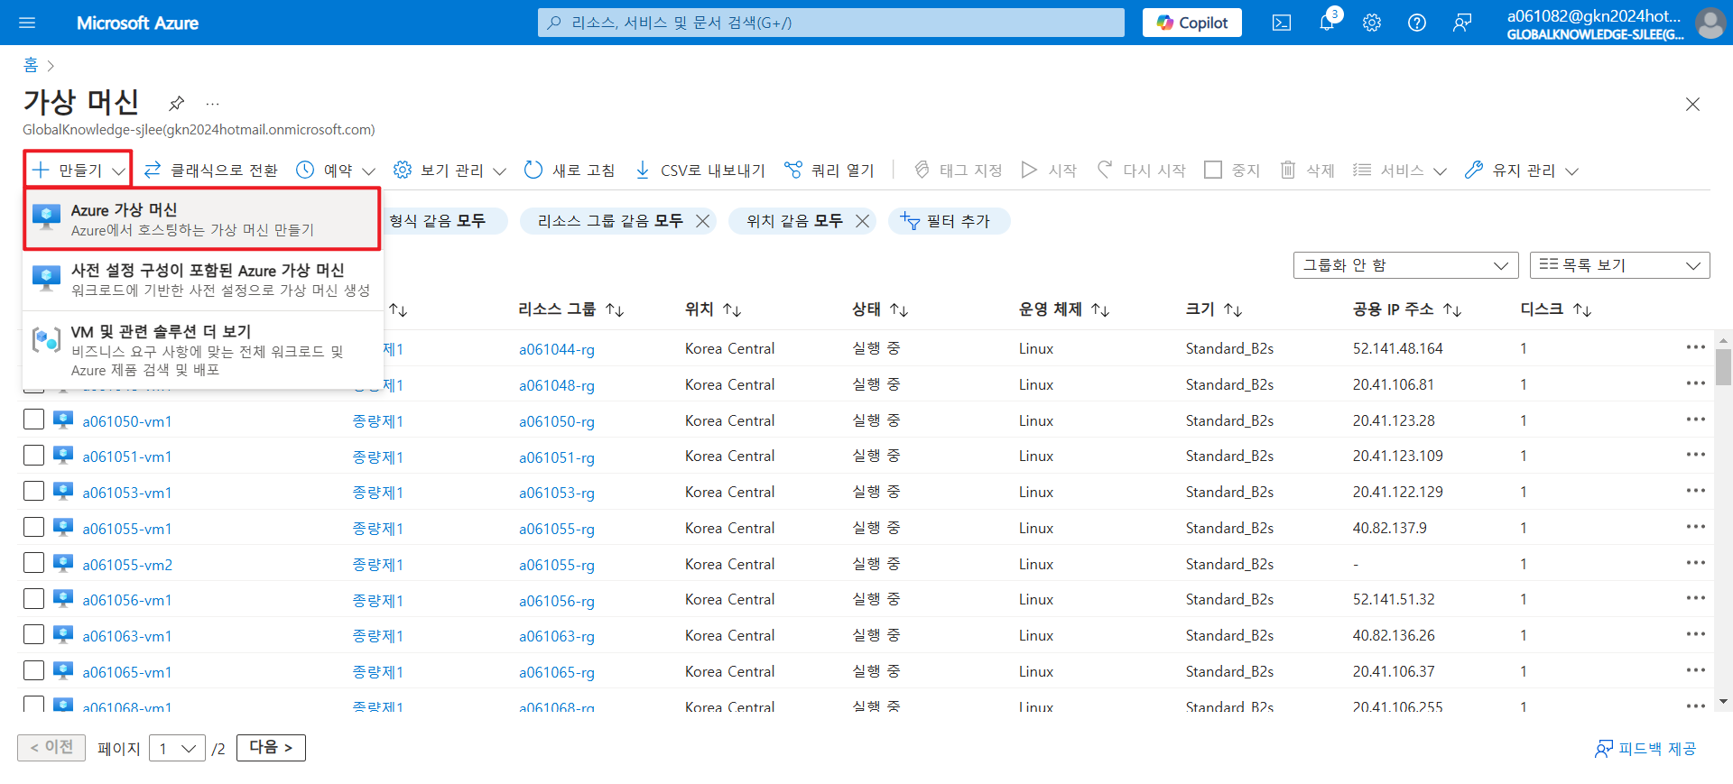Select checkbox for a061056-vm1
Screen dimensions: 1733x784
tap(33, 599)
